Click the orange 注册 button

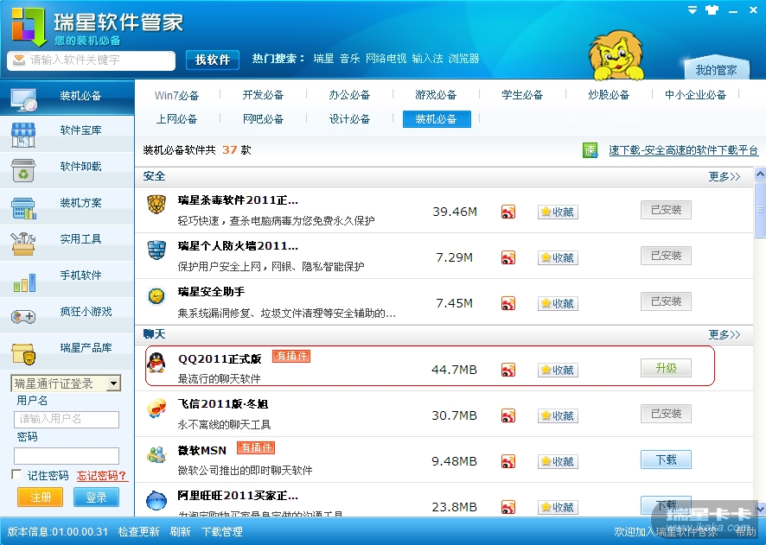pos(40,497)
